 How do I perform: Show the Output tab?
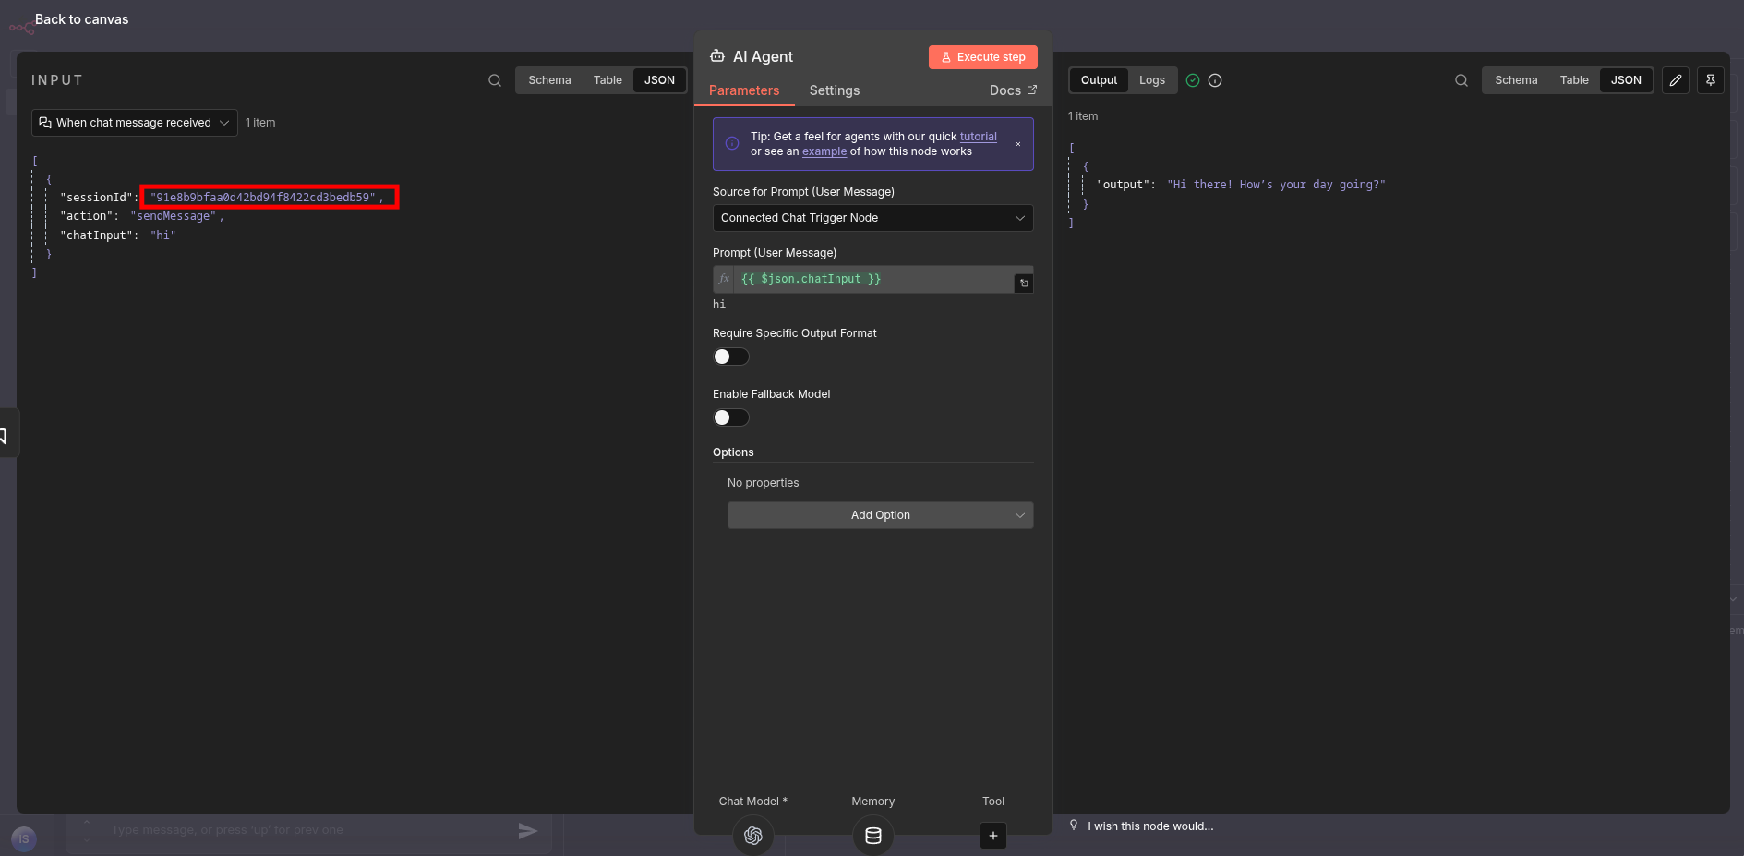click(x=1100, y=80)
